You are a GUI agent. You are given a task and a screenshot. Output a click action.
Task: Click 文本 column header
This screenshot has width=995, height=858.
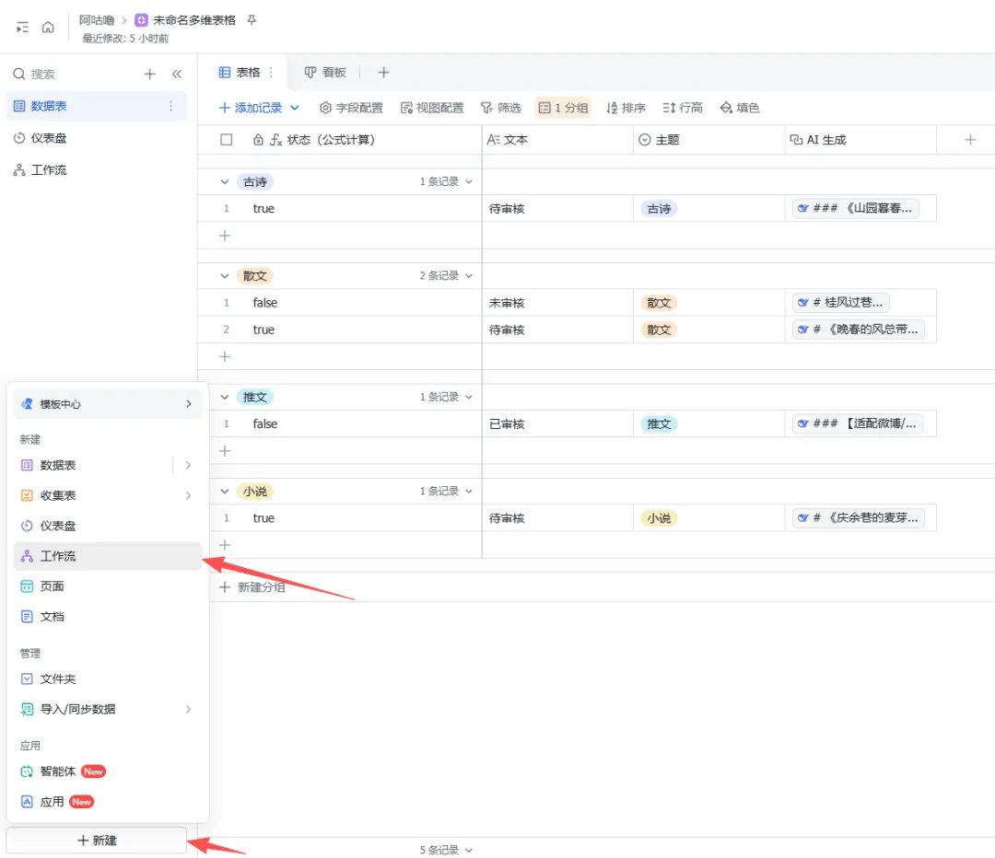[557, 140]
